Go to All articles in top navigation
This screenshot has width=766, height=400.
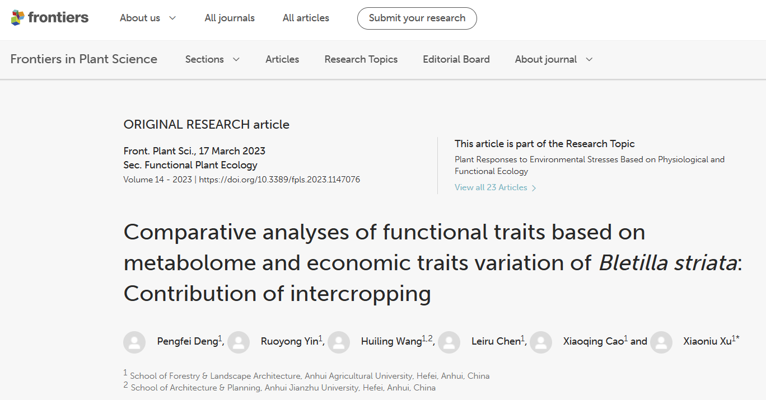pyautogui.click(x=306, y=18)
